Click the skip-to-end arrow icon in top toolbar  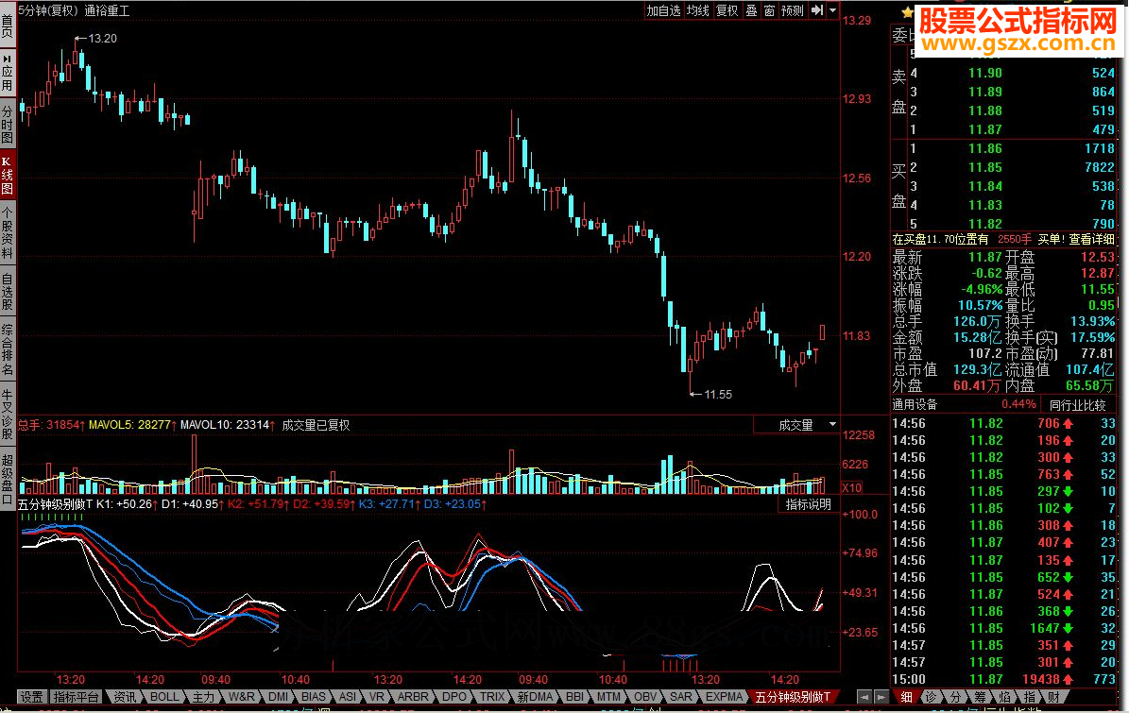pos(817,10)
